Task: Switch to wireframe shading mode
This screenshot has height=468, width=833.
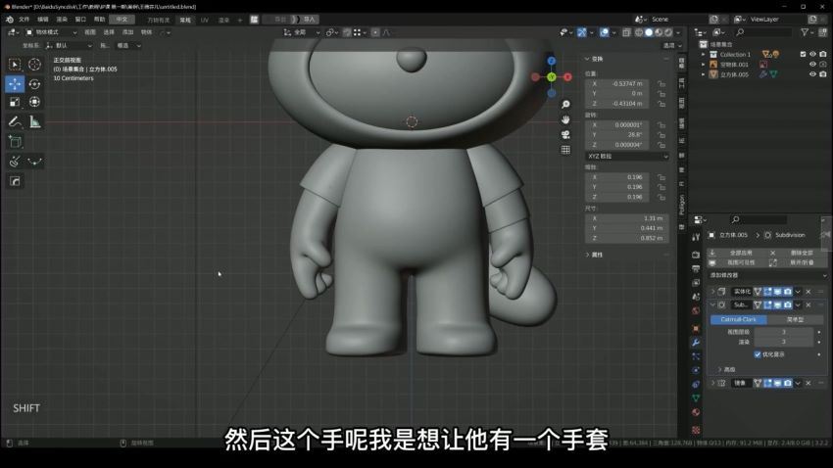Action: (639, 32)
